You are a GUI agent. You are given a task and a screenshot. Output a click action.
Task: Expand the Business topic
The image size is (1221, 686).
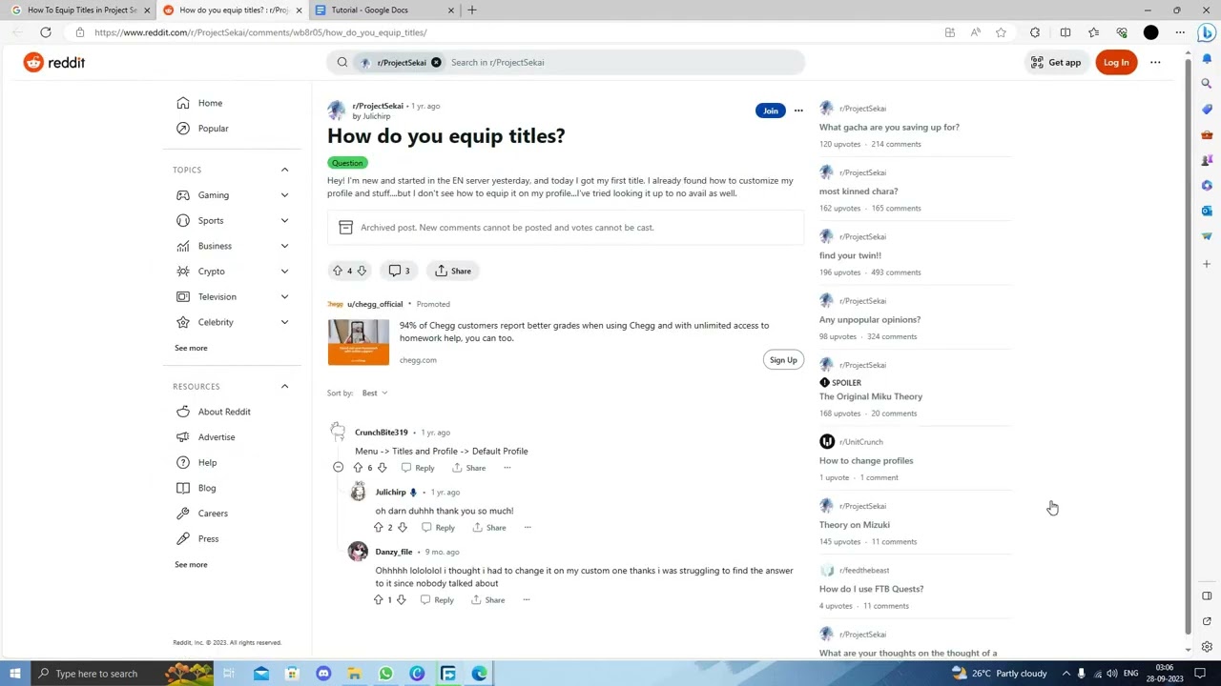click(284, 246)
